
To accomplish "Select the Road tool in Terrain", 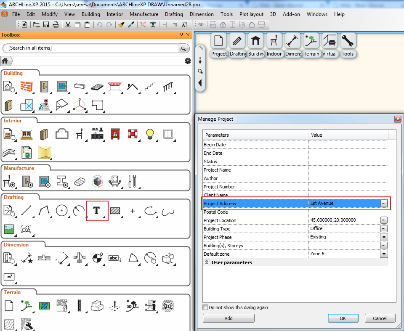I will 79,305.
